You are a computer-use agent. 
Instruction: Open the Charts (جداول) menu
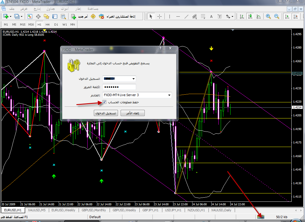pos(50,9)
